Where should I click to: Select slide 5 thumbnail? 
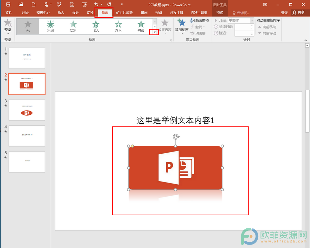[27, 162]
